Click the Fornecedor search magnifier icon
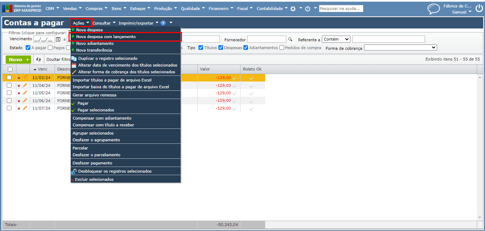The width and height of the screenshot is (485, 231). (290, 40)
